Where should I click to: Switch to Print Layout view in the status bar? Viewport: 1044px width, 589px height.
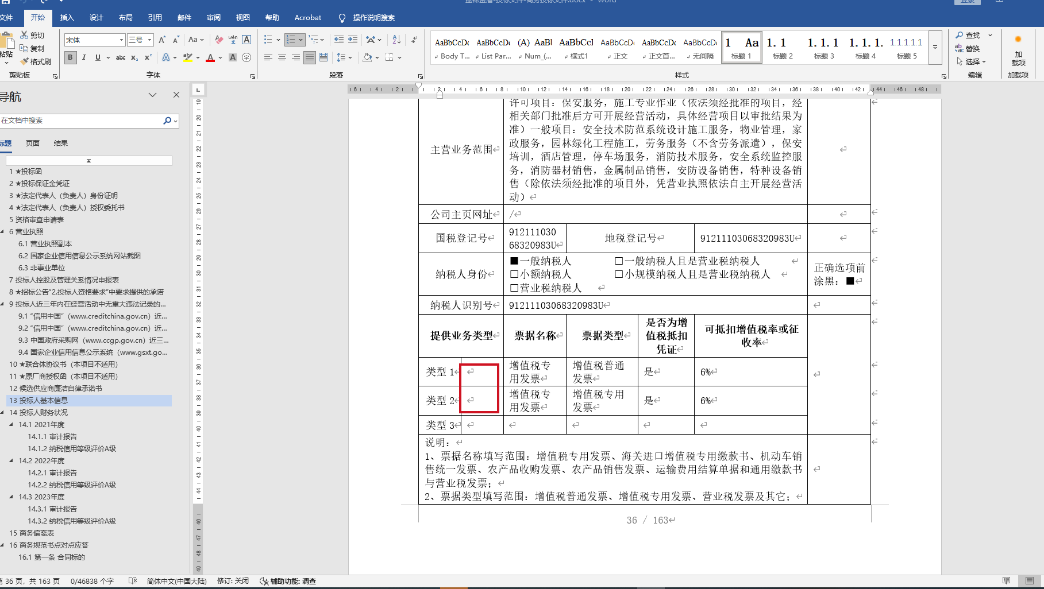[x=1030, y=581]
